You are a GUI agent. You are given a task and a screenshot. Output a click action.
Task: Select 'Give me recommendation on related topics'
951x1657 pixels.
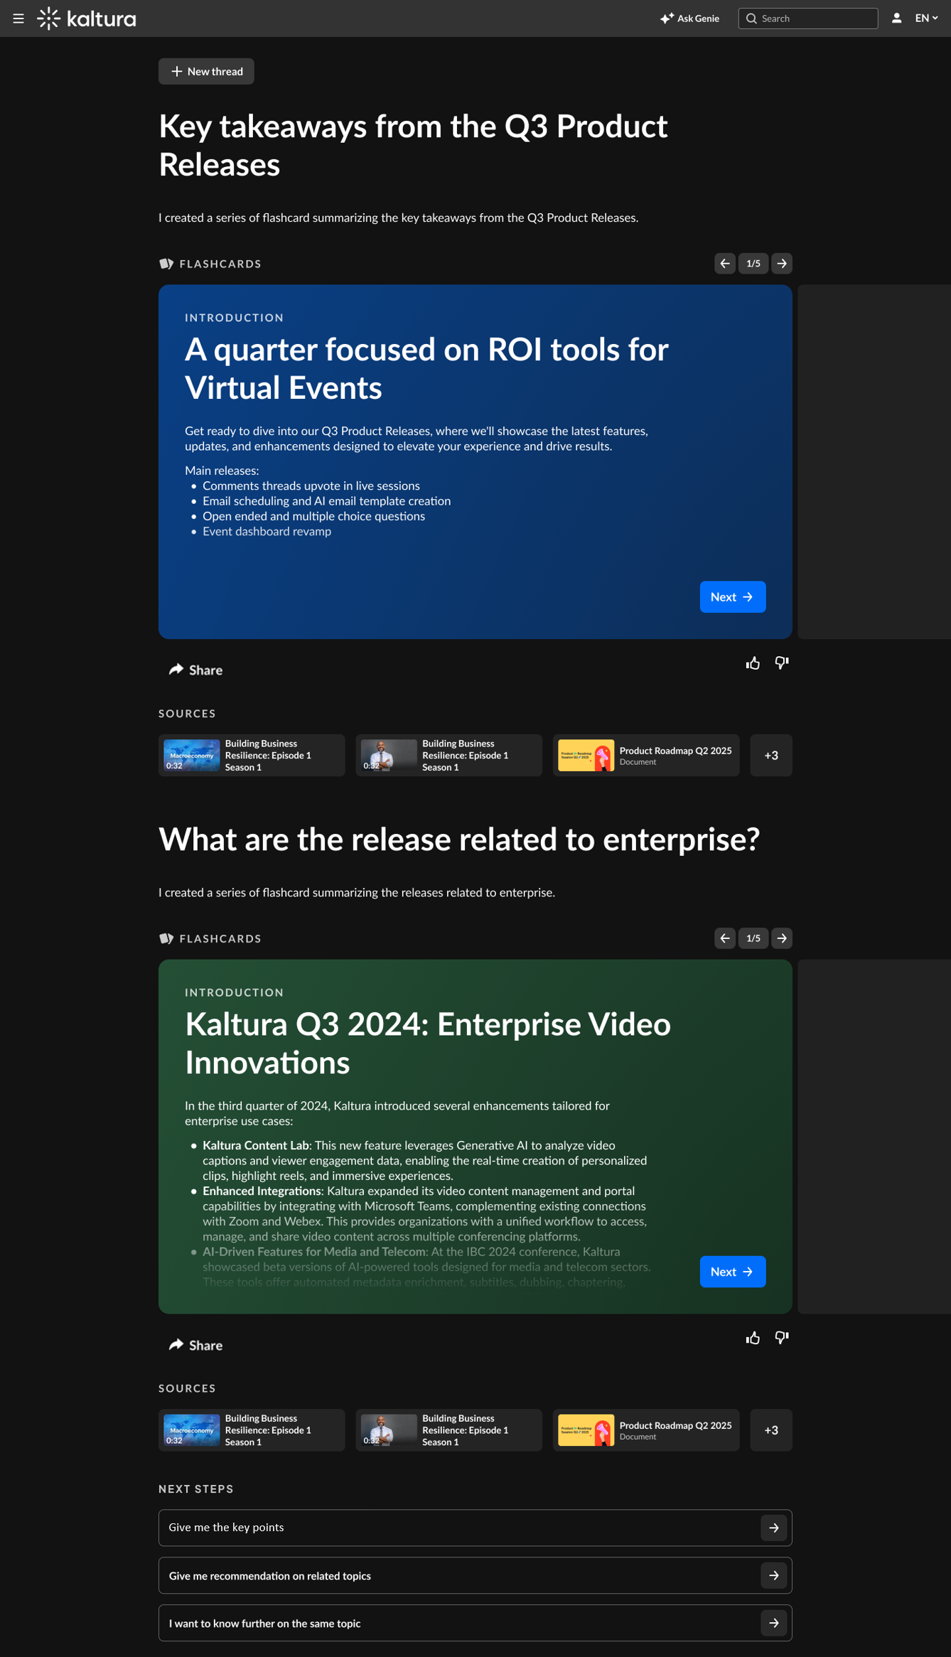tap(476, 1575)
